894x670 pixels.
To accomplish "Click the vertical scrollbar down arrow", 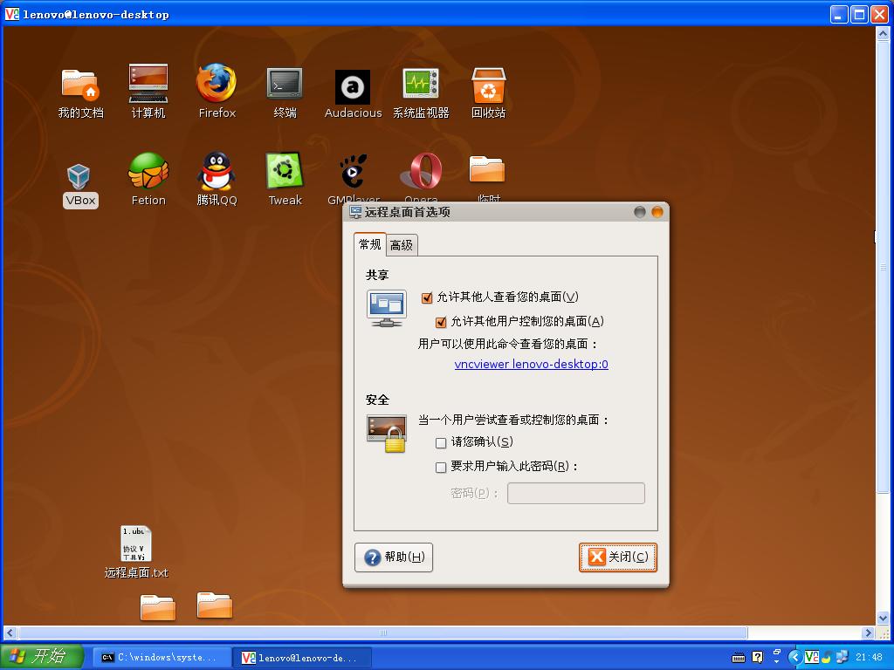I will (x=883, y=618).
